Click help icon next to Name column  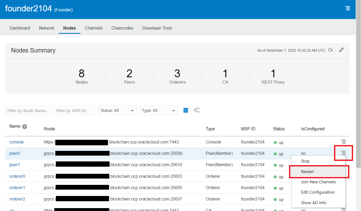pyautogui.click(x=25, y=127)
